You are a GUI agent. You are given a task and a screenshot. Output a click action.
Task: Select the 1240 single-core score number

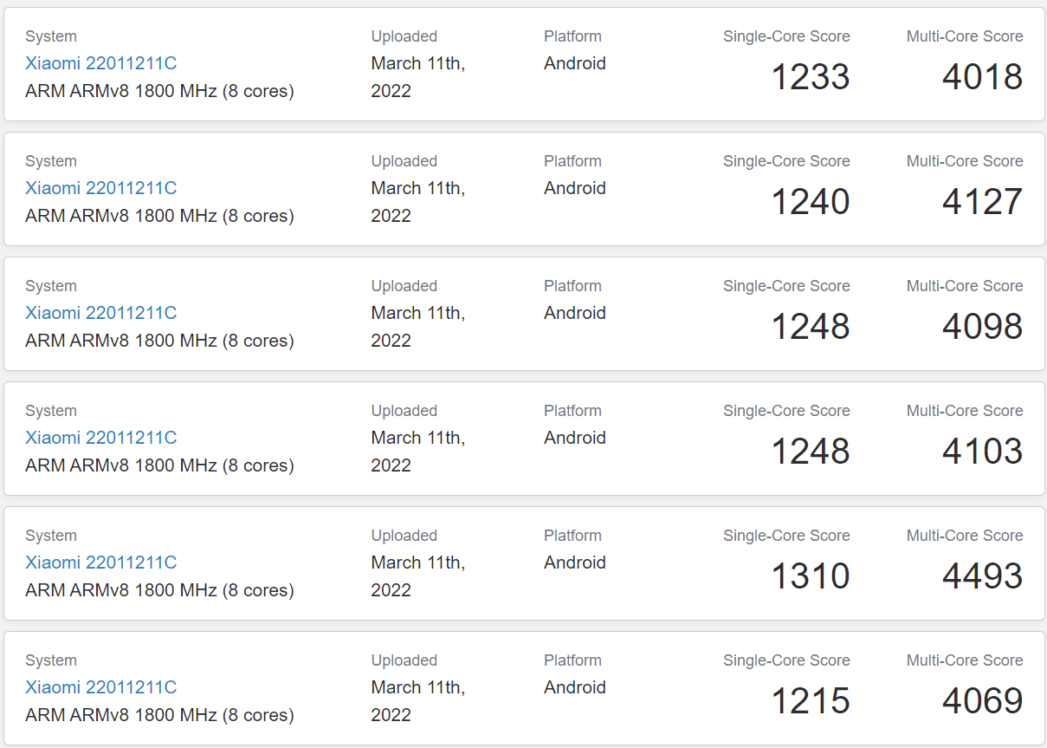click(811, 202)
